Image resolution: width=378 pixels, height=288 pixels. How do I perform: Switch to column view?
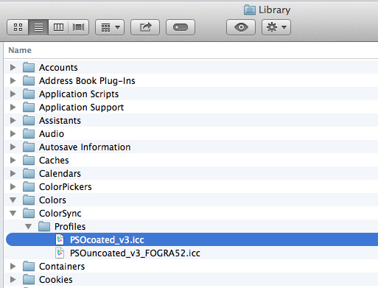[58, 27]
